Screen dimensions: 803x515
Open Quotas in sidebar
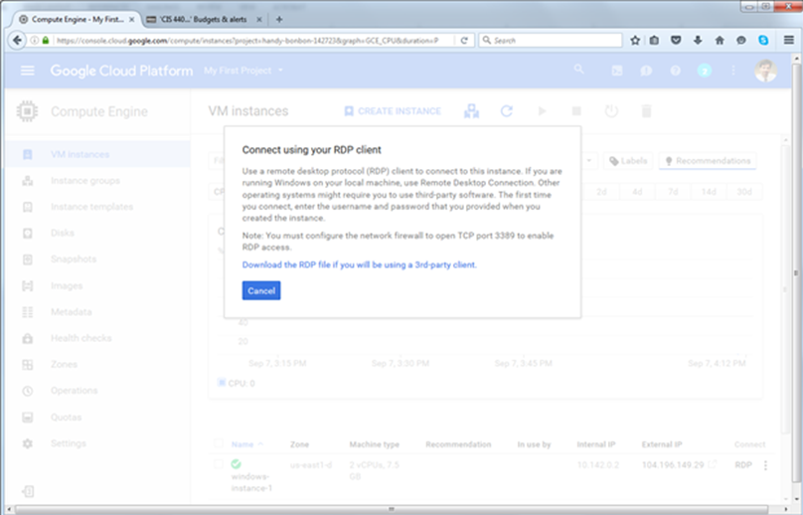point(97,418)
